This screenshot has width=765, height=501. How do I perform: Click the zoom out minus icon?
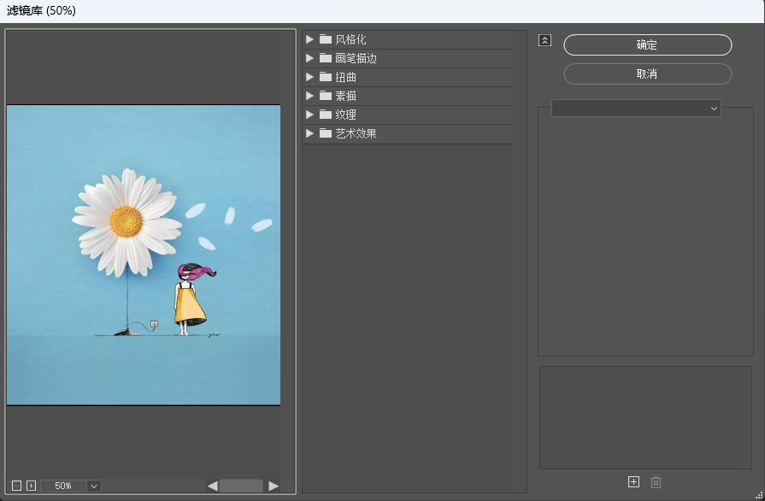16,486
